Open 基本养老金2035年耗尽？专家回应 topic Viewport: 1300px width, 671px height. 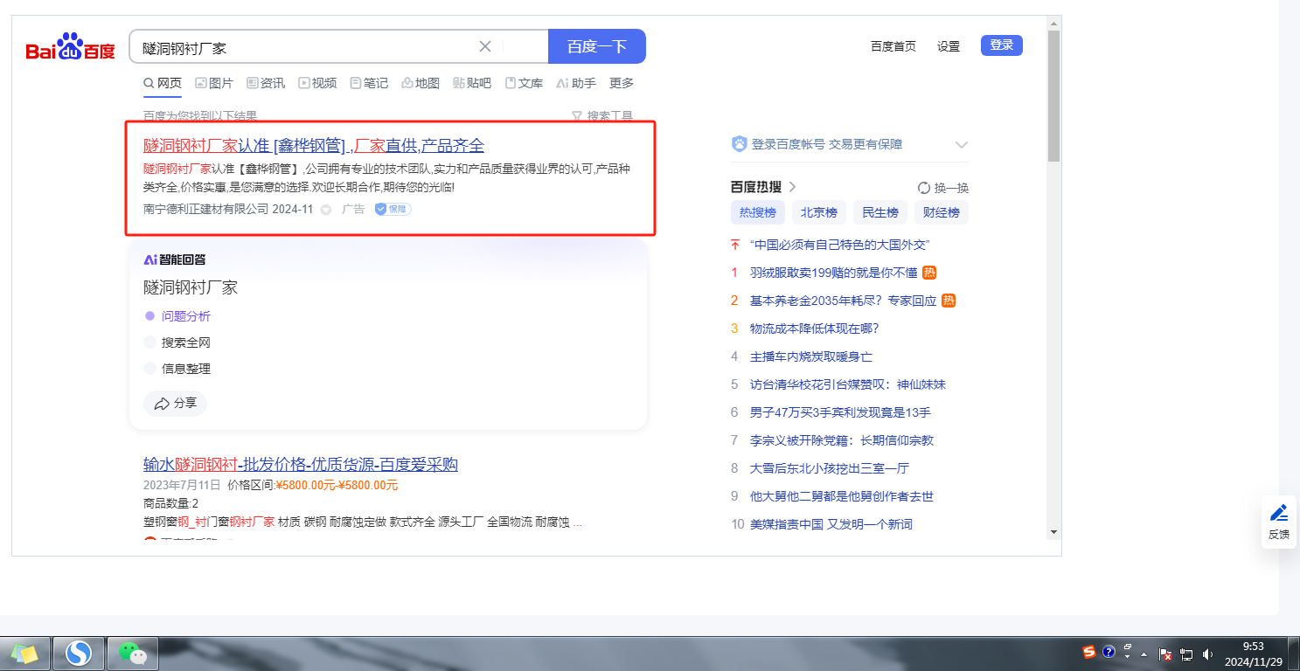pos(843,301)
